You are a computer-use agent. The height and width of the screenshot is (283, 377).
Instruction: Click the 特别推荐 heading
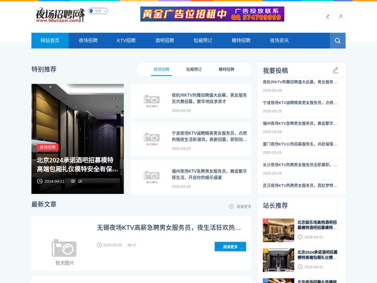pos(44,69)
